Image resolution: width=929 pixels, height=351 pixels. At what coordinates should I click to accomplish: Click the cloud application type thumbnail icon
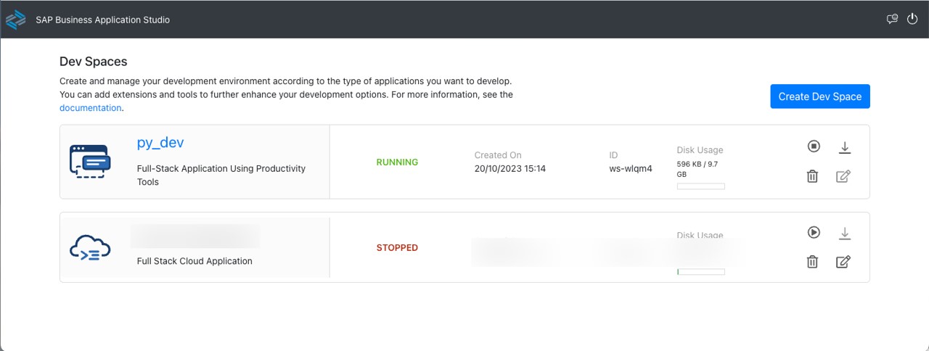tap(90, 248)
